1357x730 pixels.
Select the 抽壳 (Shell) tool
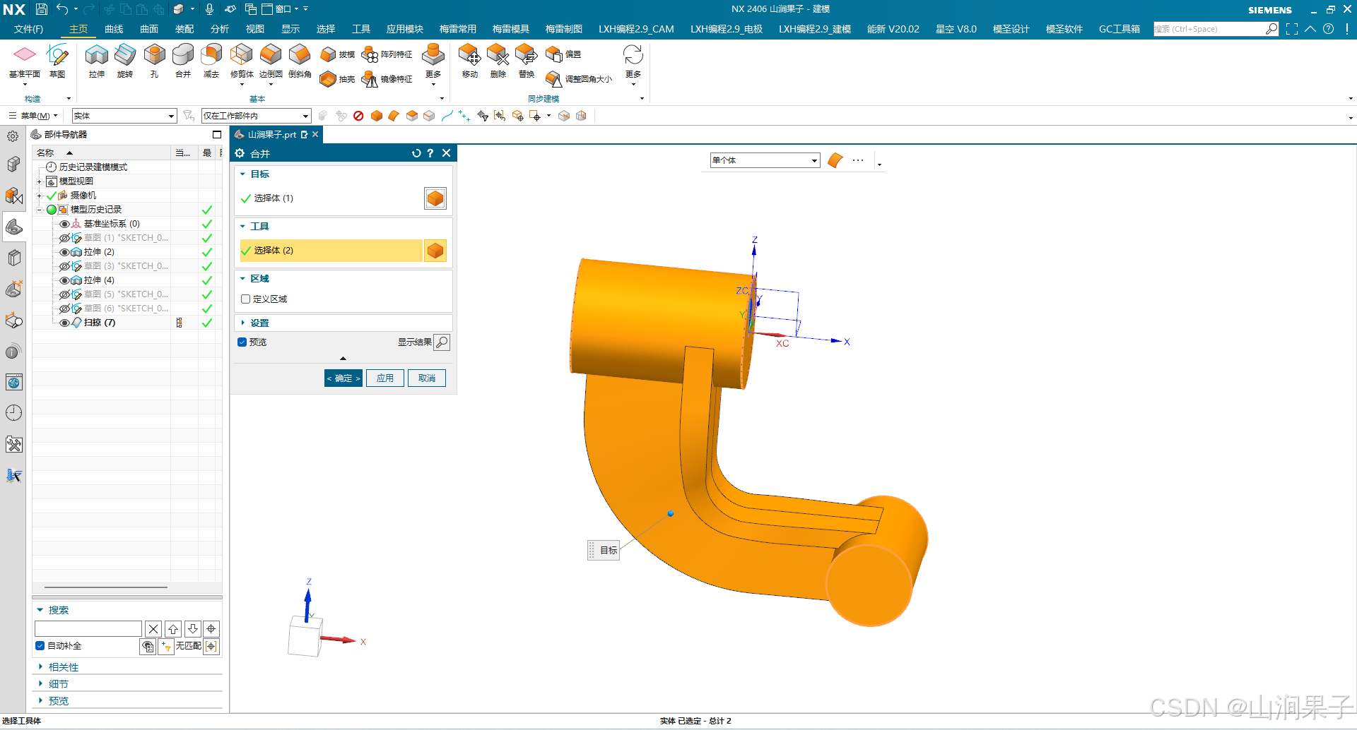click(337, 79)
